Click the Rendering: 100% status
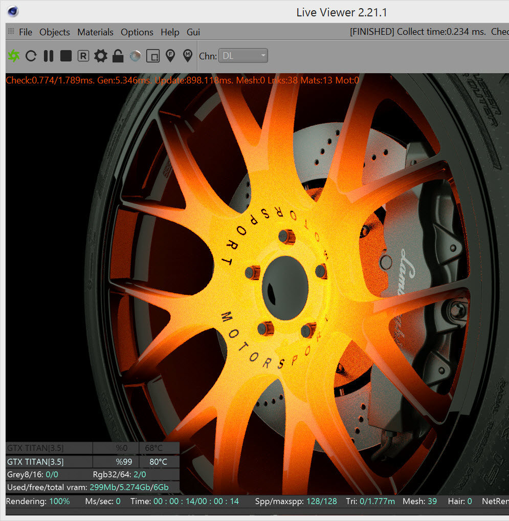 point(38,502)
